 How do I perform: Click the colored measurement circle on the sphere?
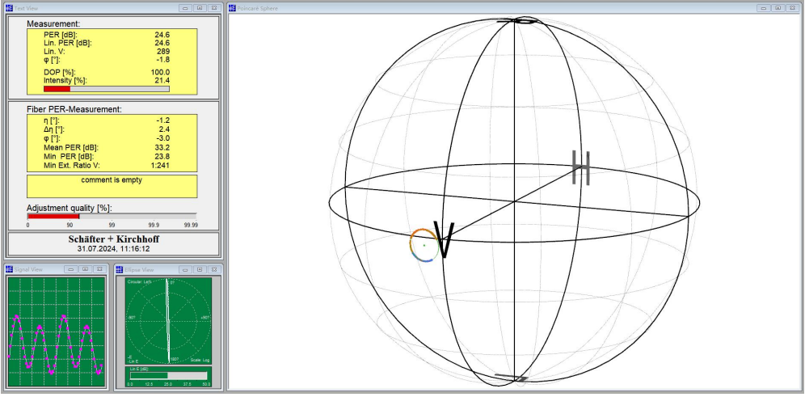click(x=424, y=246)
